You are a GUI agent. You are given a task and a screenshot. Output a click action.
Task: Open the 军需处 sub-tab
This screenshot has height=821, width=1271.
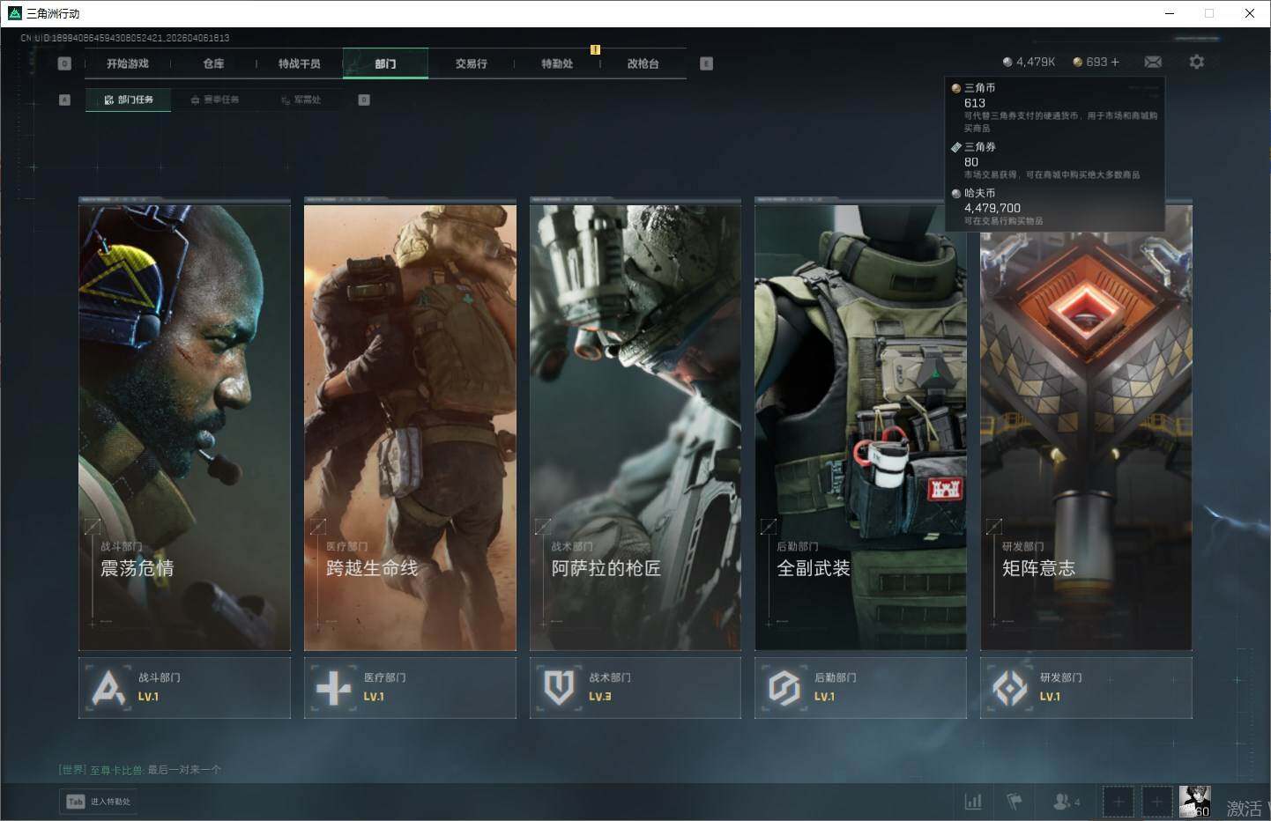click(x=301, y=100)
